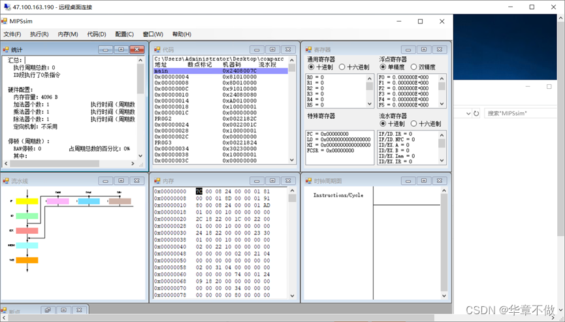Screen dimensions: 565x322
Task: Click the IF/ID.IR = 0 entry
Action: click(395, 134)
